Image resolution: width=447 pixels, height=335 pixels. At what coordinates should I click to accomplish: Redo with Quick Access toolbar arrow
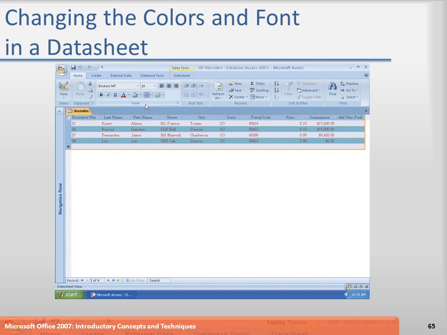[90, 67]
